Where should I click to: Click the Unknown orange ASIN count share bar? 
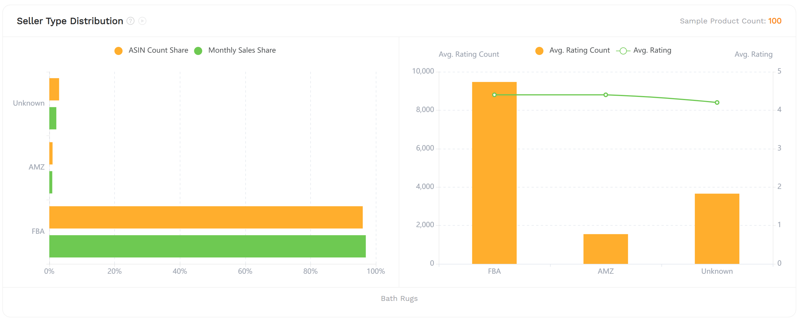click(x=54, y=89)
